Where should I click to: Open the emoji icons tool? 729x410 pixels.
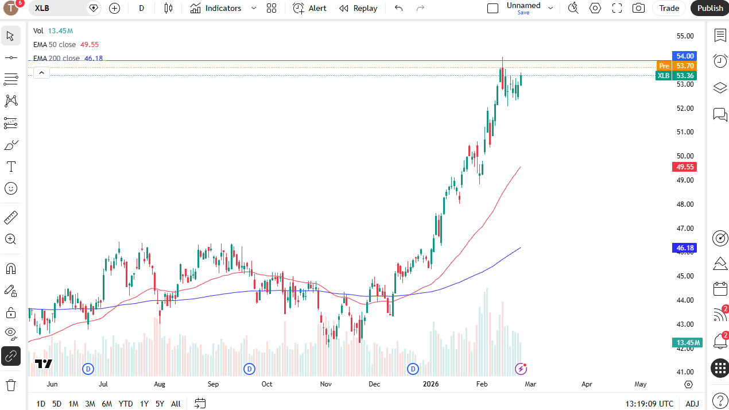click(10, 188)
